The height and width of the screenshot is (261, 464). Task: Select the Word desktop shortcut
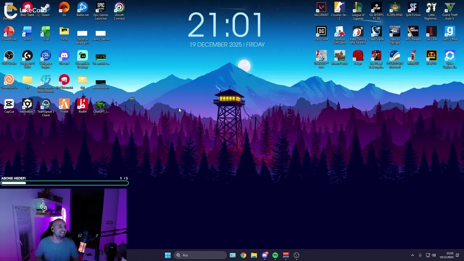(x=27, y=34)
